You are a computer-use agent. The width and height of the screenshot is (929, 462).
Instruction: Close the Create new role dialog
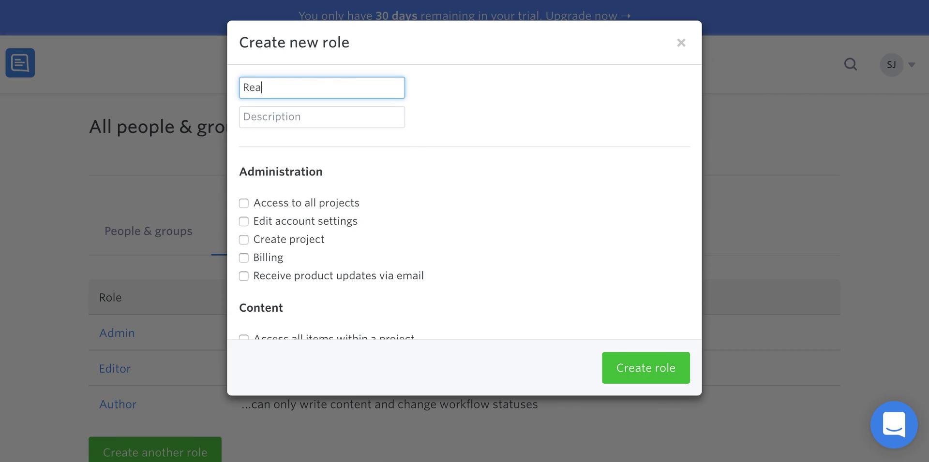pyautogui.click(x=681, y=43)
